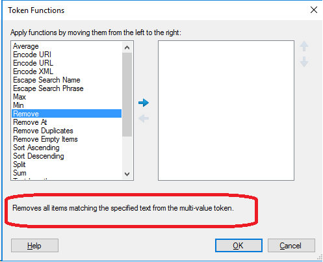Viewport: 323px width, 262px height.
Task: Click the move up arrow icon
Action: tap(304, 46)
